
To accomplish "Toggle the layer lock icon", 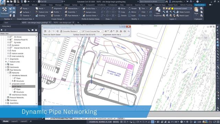I will pyautogui.click(x=169, y=8).
